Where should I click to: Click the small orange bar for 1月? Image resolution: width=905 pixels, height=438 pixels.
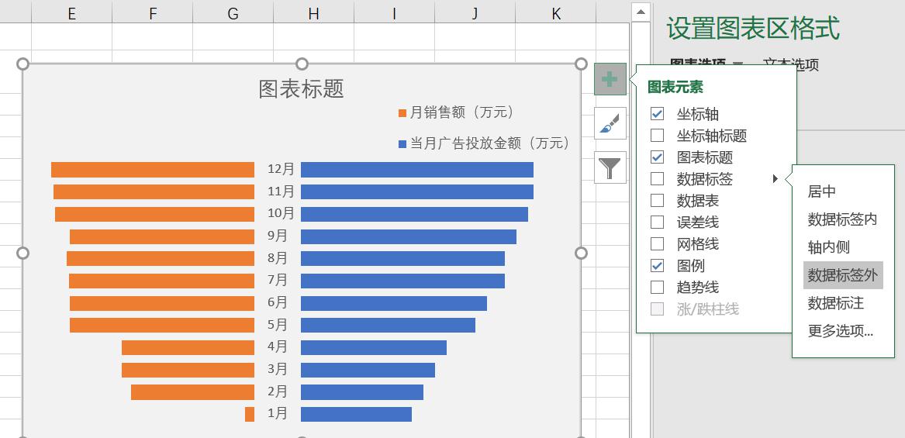[250, 414]
